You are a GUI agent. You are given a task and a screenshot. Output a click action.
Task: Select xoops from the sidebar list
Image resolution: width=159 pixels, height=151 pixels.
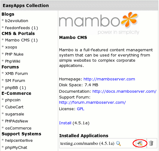pyautogui.click(x=11, y=47)
